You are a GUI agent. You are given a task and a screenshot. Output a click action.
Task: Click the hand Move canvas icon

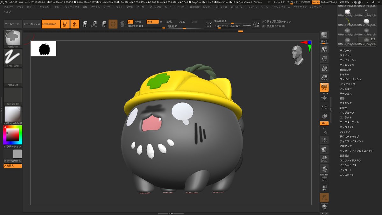coord(324,149)
